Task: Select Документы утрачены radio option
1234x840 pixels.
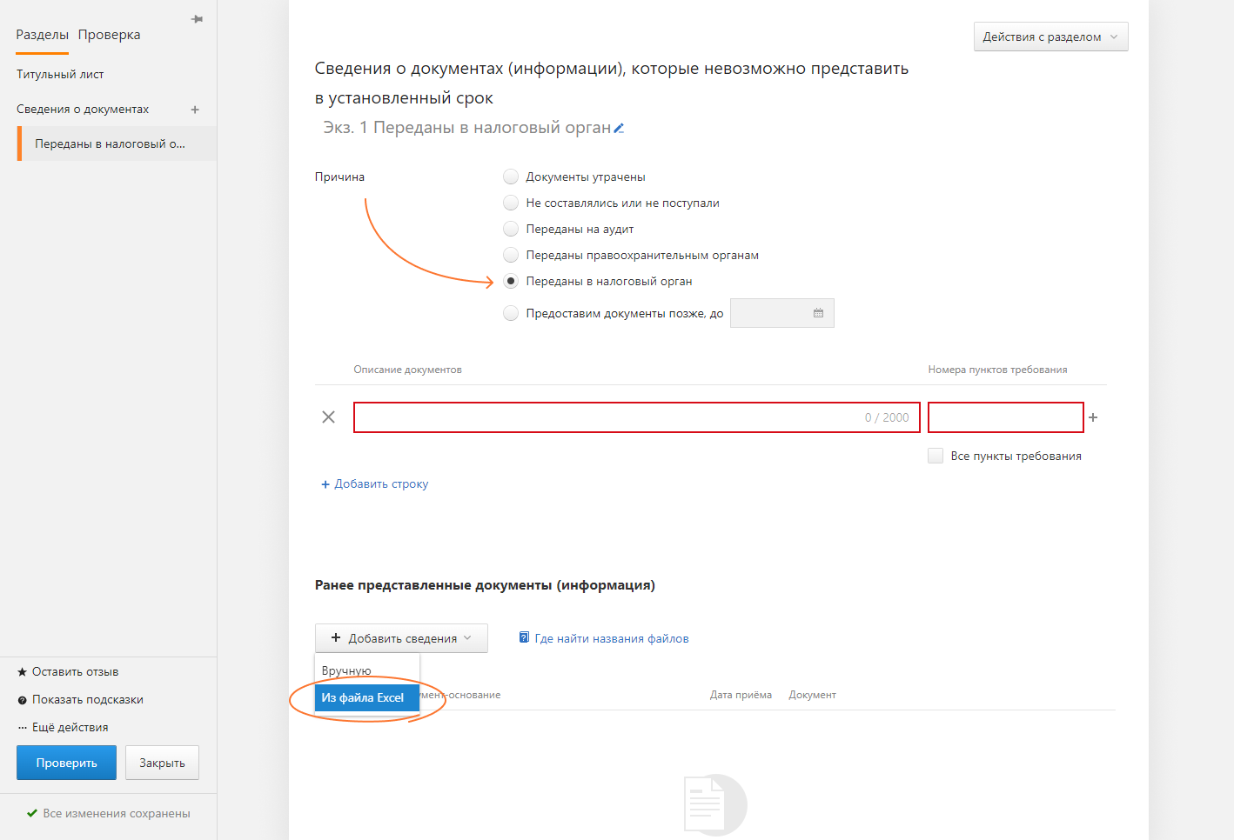Action: [x=511, y=177]
